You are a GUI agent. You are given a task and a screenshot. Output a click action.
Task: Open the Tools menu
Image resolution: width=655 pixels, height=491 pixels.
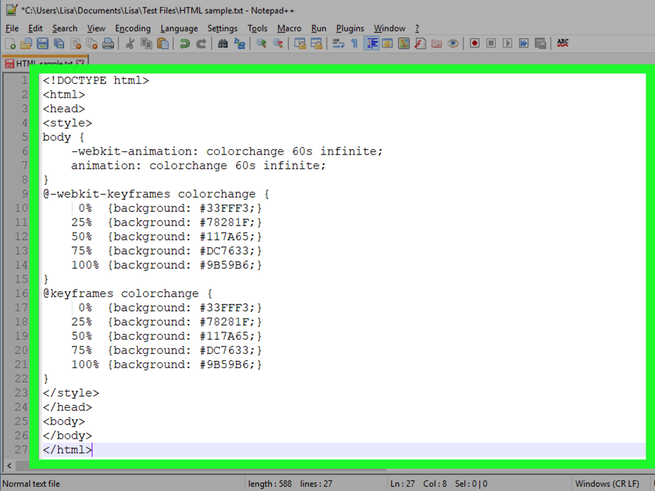[257, 28]
